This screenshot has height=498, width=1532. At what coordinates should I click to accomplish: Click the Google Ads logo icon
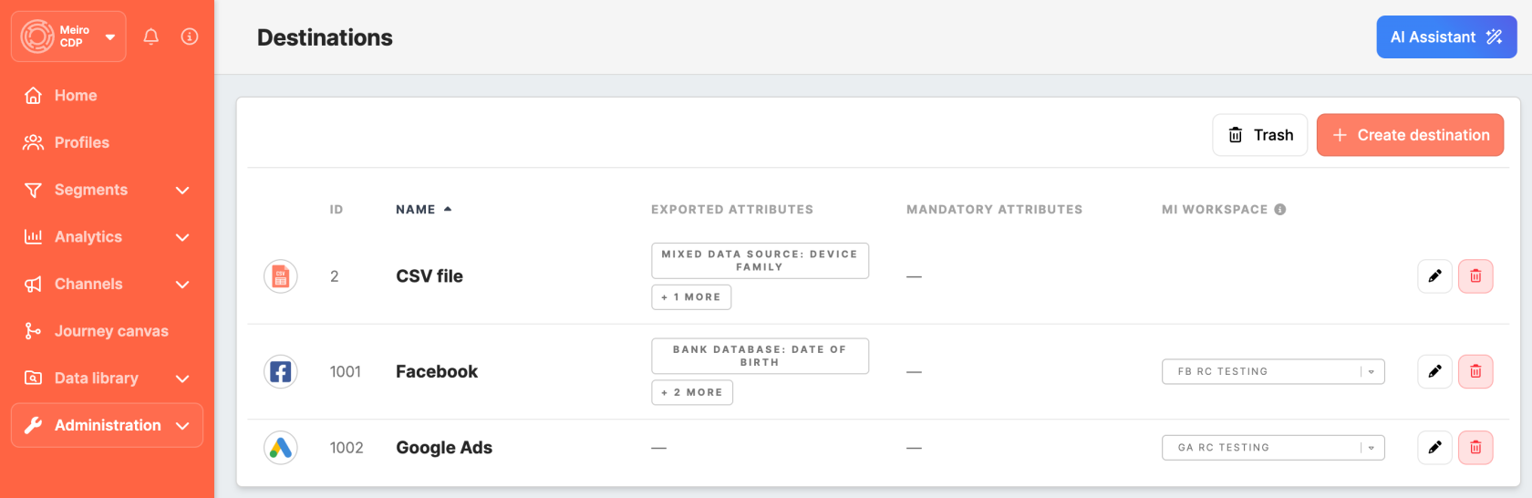tap(281, 448)
